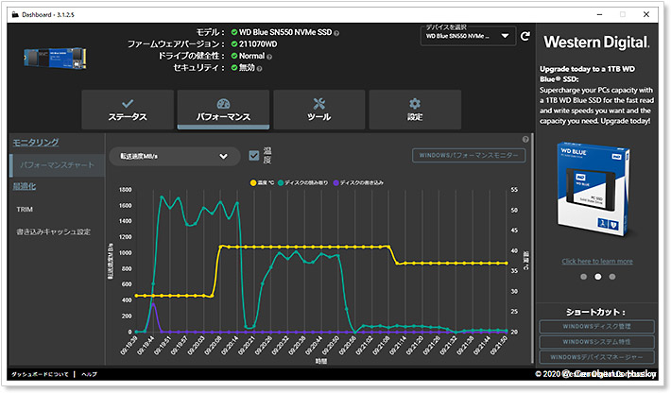This screenshot has width=671, height=393.
Task: Click WINDOWSシステム特性 shortcut button
Action: [596, 342]
